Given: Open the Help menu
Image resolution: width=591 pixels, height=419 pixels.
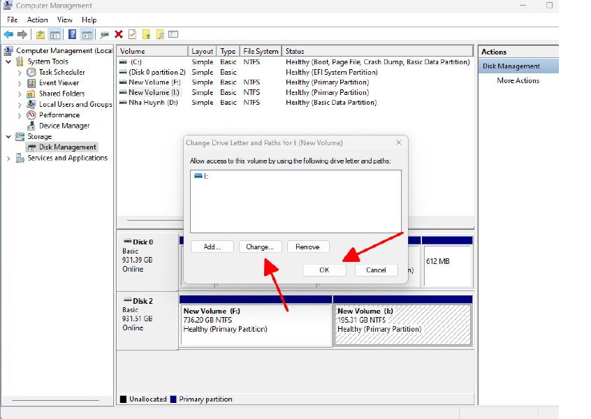Looking at the screenshot, I should tap(89, 20).
